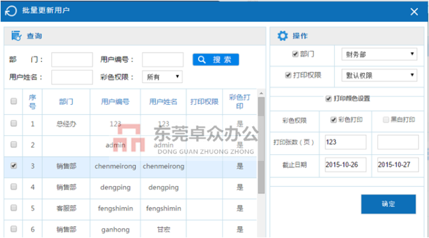Click the table scrollbar's up arrow
The width and height of the screenshot is (429, 238).
261,94
